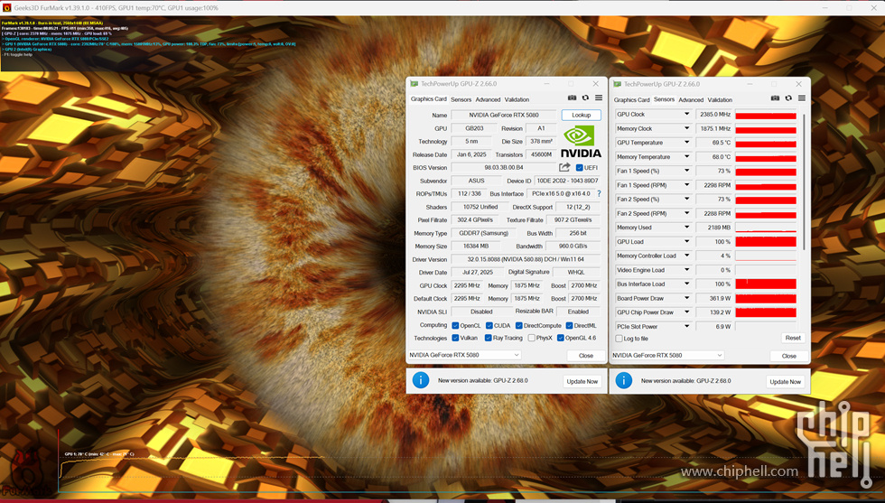Viewport: 885px width, 503px height.
Task: Click the FurMark icon in the title bar
Action: pos(7,8)
